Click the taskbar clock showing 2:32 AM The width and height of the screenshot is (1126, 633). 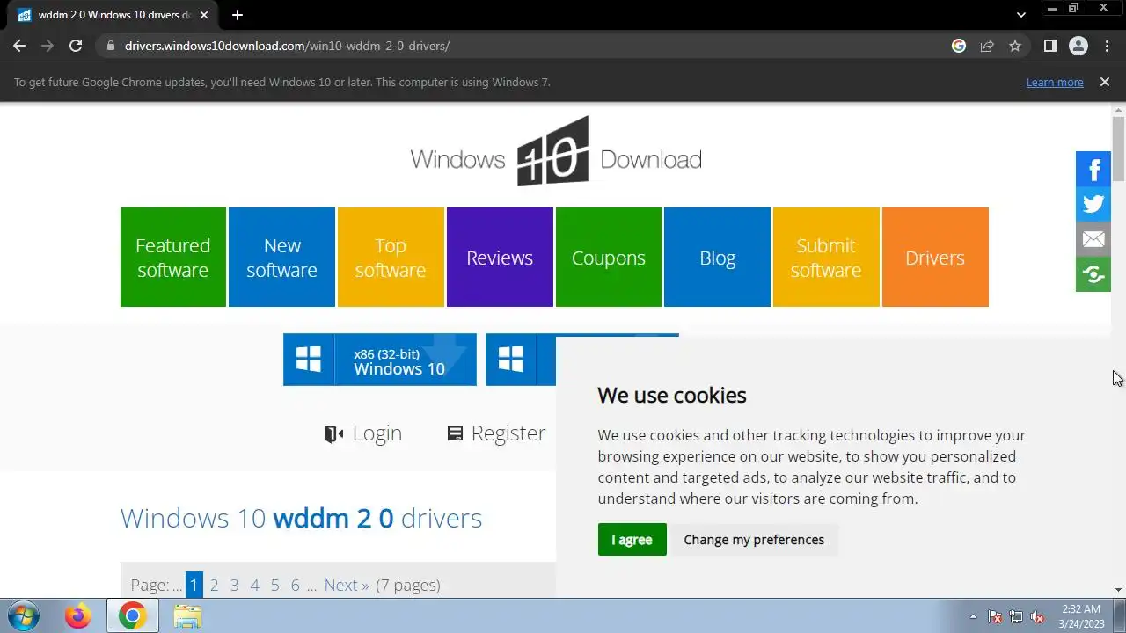pyautogui.click(x=1080, y=616)
